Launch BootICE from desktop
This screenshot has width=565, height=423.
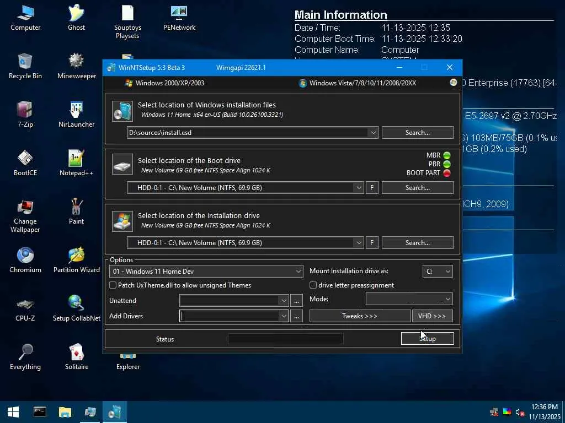[x=25, y=164]
